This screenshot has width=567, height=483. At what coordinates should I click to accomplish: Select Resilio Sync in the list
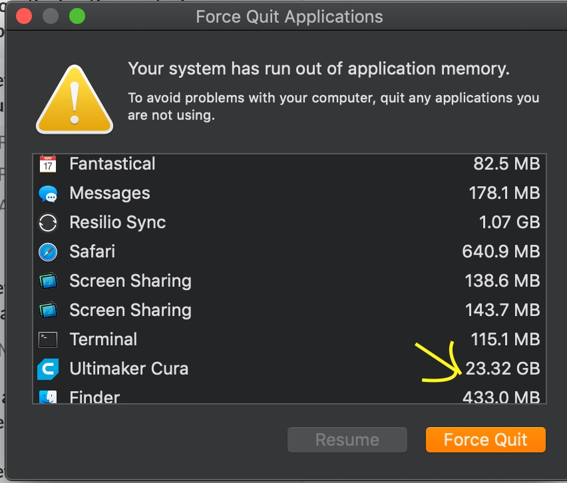[289, 222]
